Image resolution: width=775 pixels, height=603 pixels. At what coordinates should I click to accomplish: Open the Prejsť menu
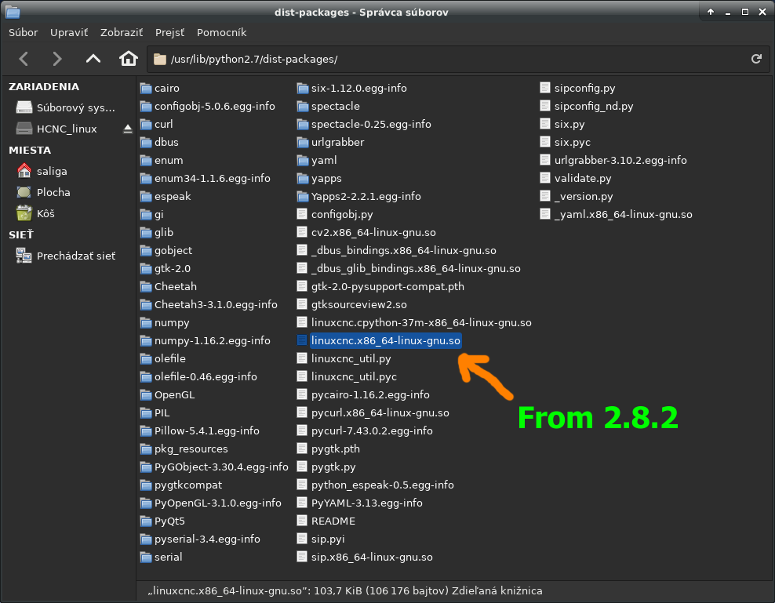pos(169,32)
